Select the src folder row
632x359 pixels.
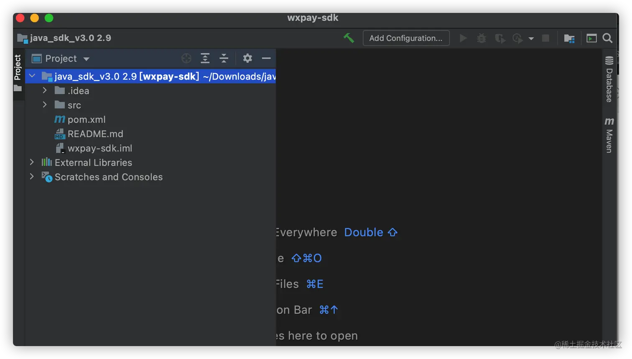150,105
